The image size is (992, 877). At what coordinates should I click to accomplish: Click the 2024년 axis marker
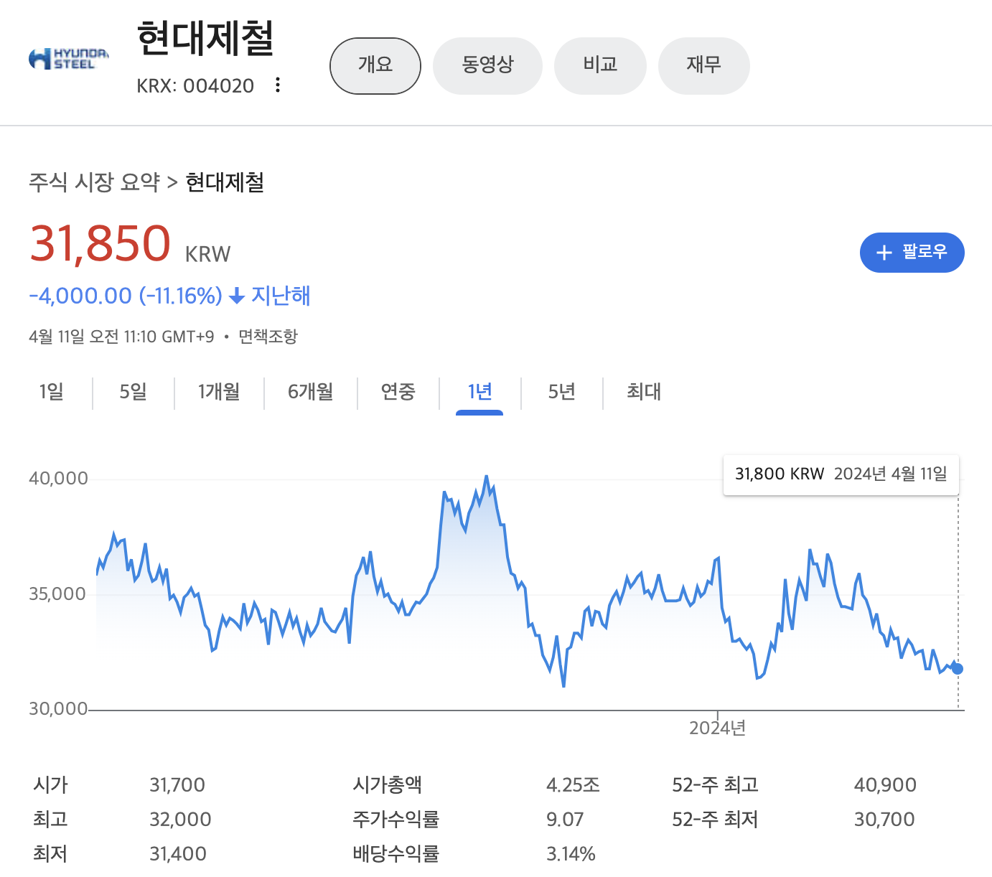[717, 728]
